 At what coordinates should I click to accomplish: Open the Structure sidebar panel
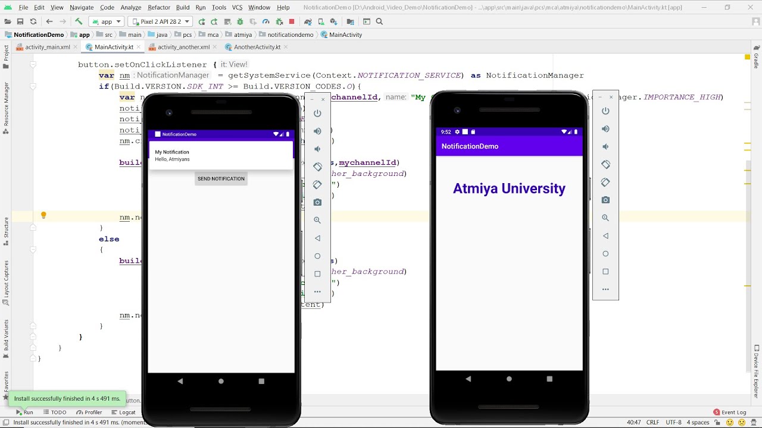(x=6, y=231)
